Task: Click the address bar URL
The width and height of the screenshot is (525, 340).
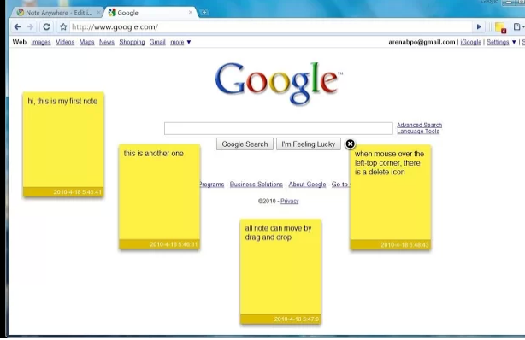Action: pos(115,26)
